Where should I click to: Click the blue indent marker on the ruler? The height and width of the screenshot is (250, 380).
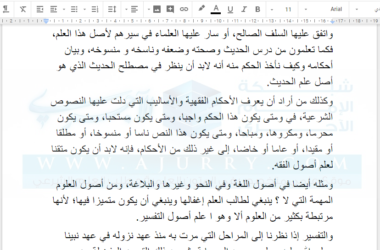[46, 21]
